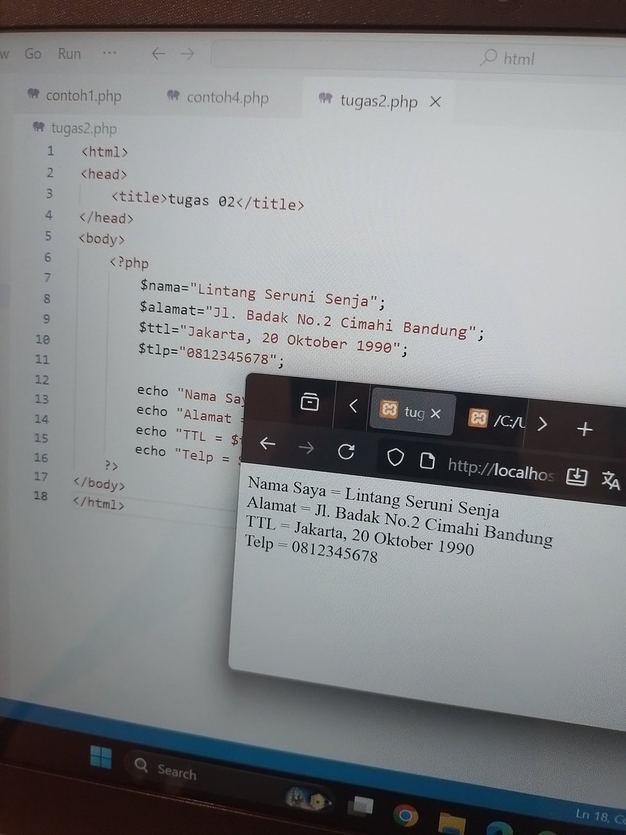
Task: Click the translate page icon
Action: click(x=610, y=480)
